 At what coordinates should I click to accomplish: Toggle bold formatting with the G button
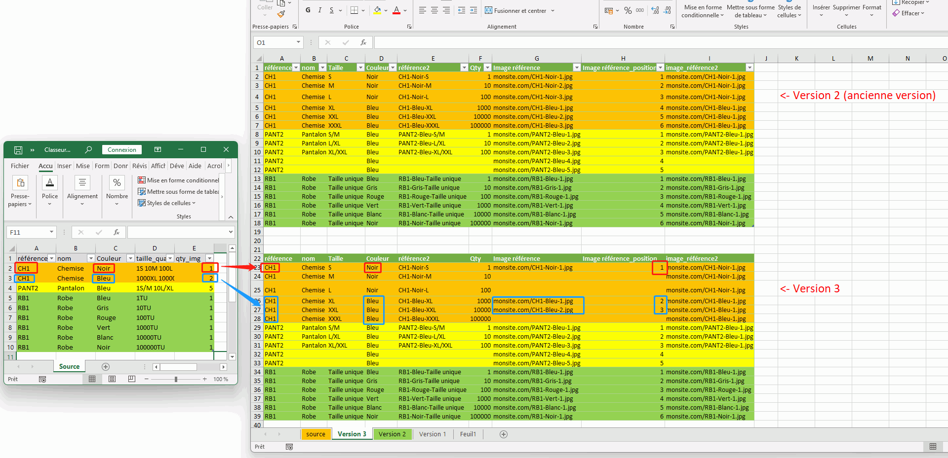click(308, 10)
